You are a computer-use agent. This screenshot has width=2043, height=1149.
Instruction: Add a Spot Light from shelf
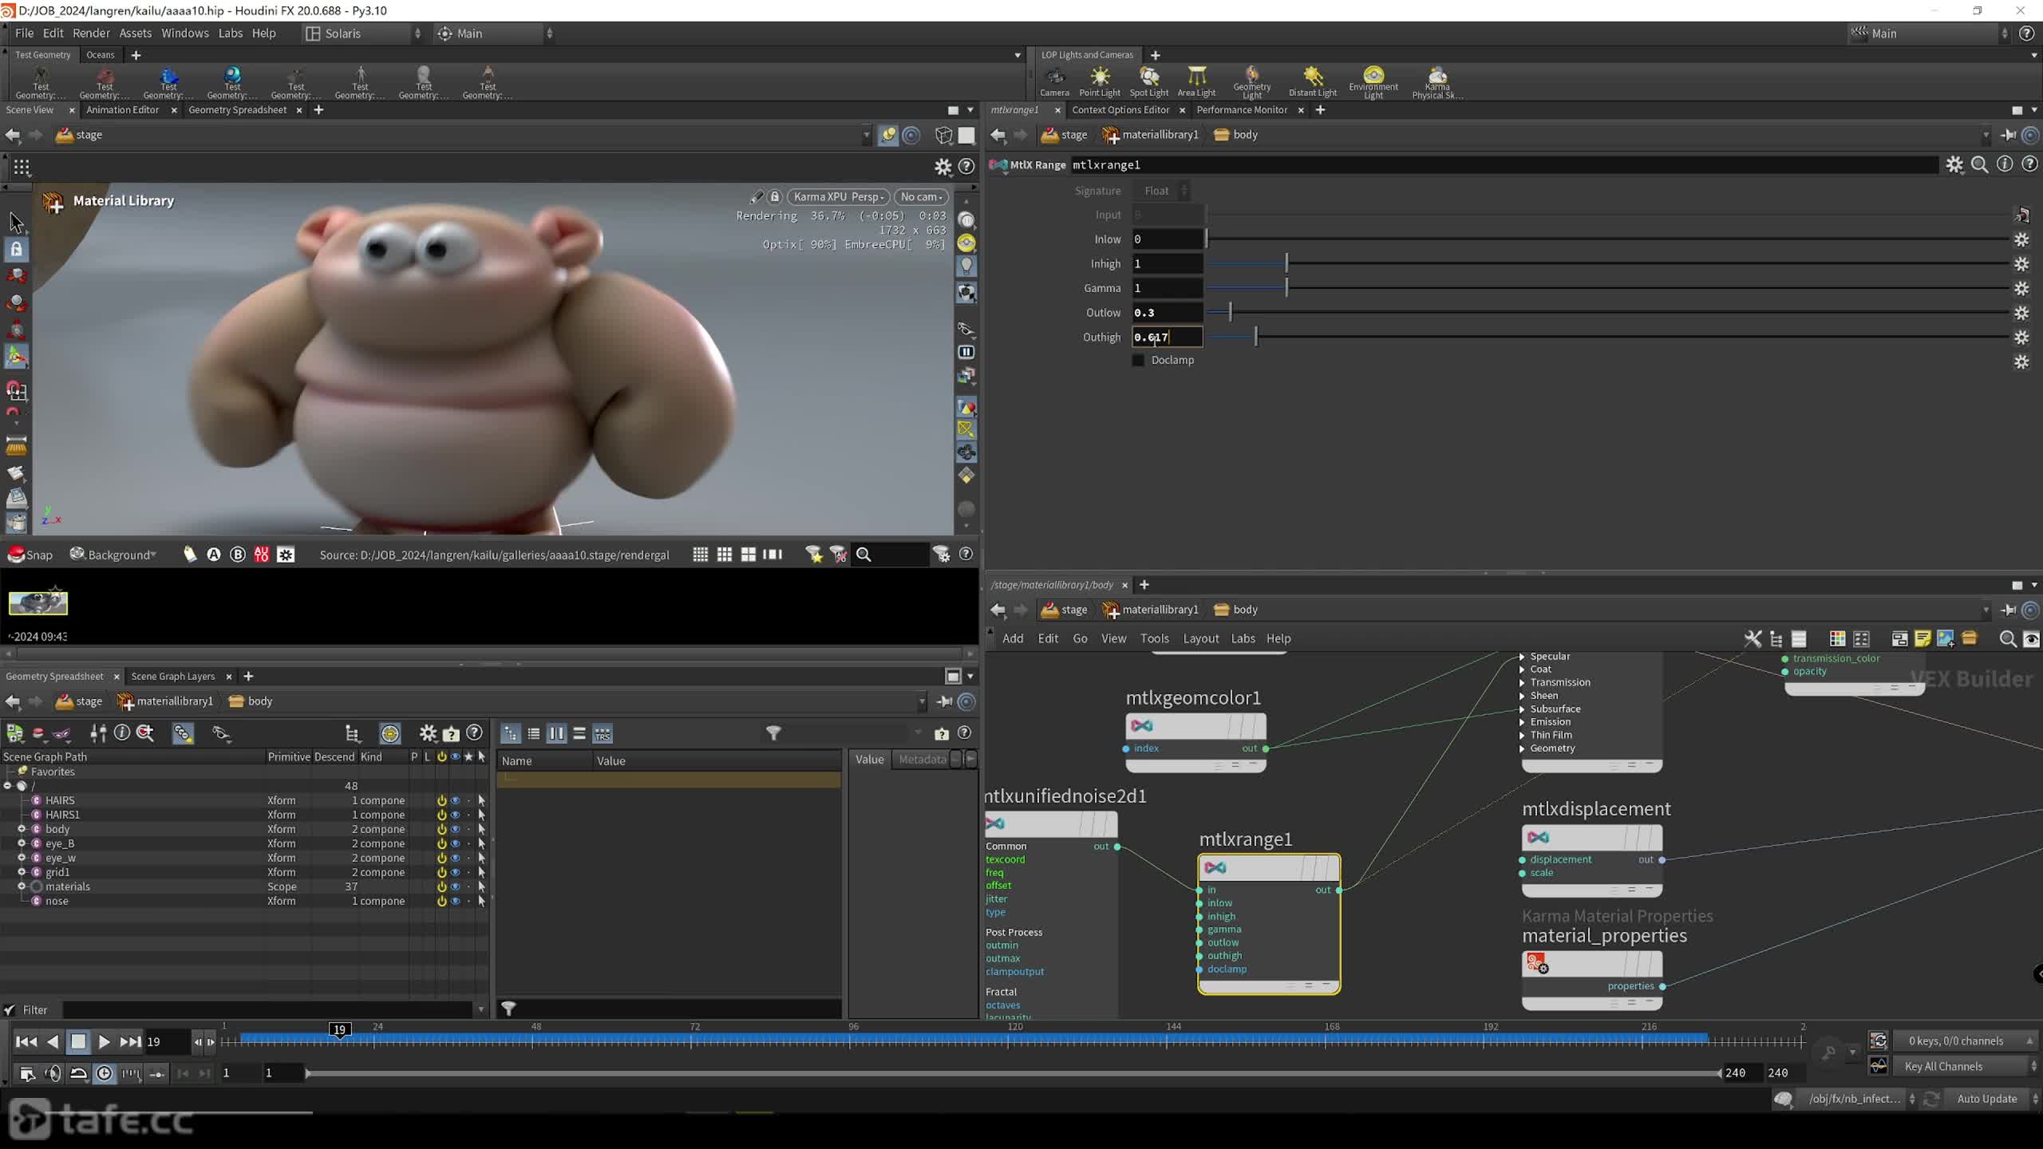[1148, 81]
